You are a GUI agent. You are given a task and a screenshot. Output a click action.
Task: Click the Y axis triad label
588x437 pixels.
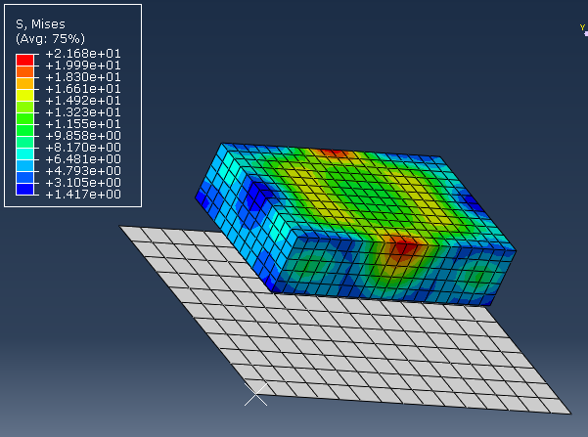click(x=582, y=28)
